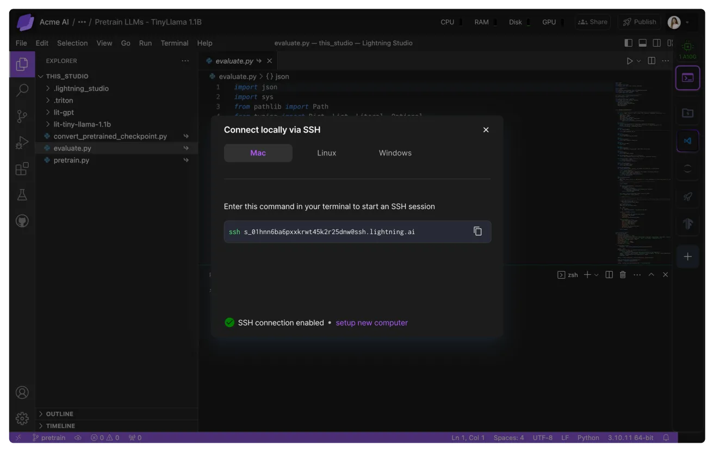Viewport: 714px width, 452px height.
Task: Open notifications bell in status bar
Action: click(x=666, y=437)
